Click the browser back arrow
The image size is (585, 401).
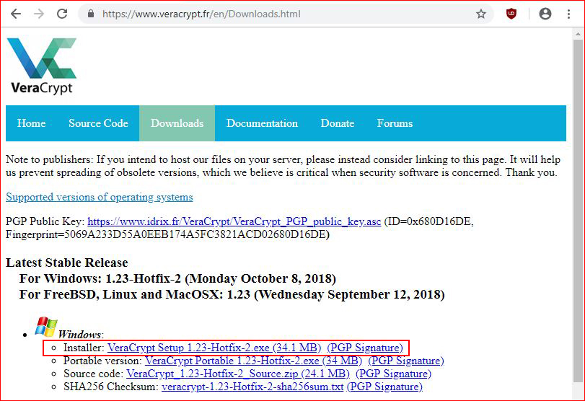pos(16,14)
